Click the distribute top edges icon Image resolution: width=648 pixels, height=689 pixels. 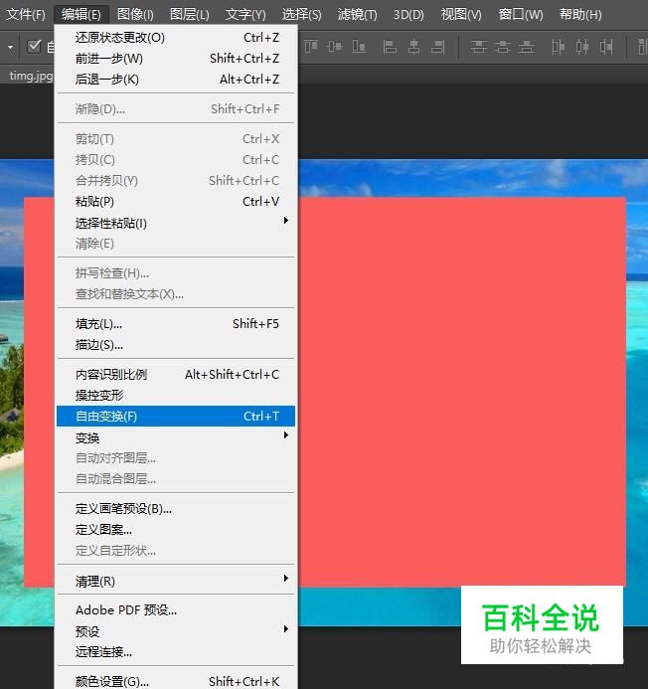click(478, 46)
